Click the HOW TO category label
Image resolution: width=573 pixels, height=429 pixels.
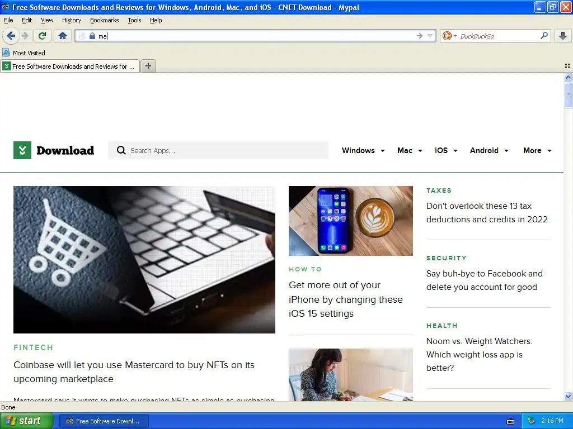[305, 269]
